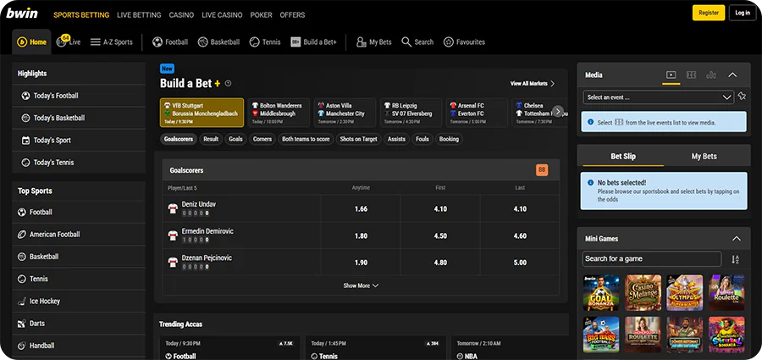762x360 pixels.
Task: Expand Show More goalscorers
Action: [361, 285]
